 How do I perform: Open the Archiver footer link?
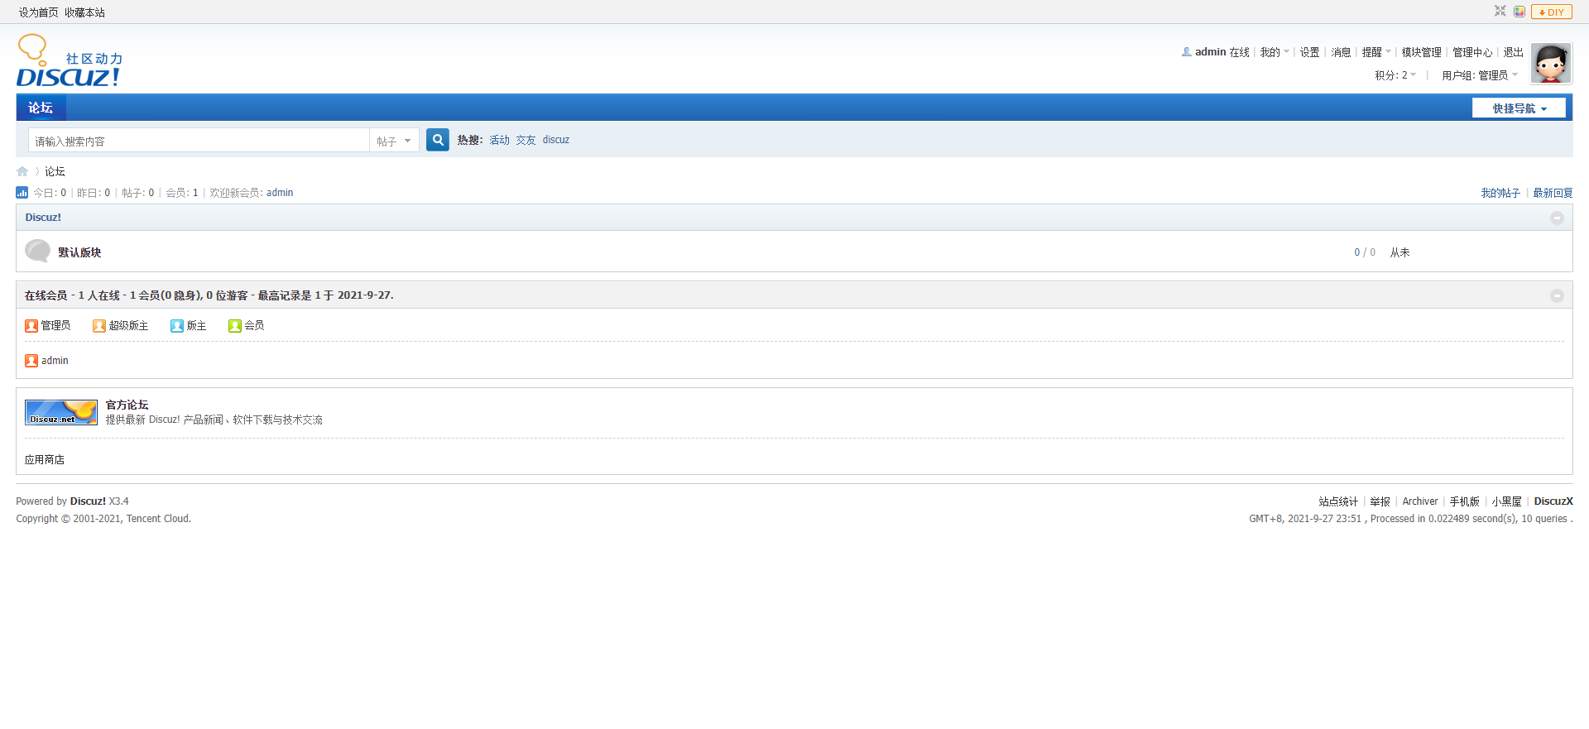coord(1419,501)
